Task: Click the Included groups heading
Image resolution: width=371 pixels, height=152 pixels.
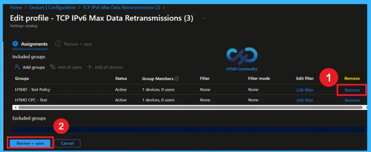Action: 29,57
